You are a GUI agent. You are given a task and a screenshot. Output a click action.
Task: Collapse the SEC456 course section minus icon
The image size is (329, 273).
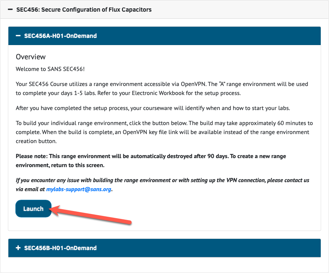10,9
